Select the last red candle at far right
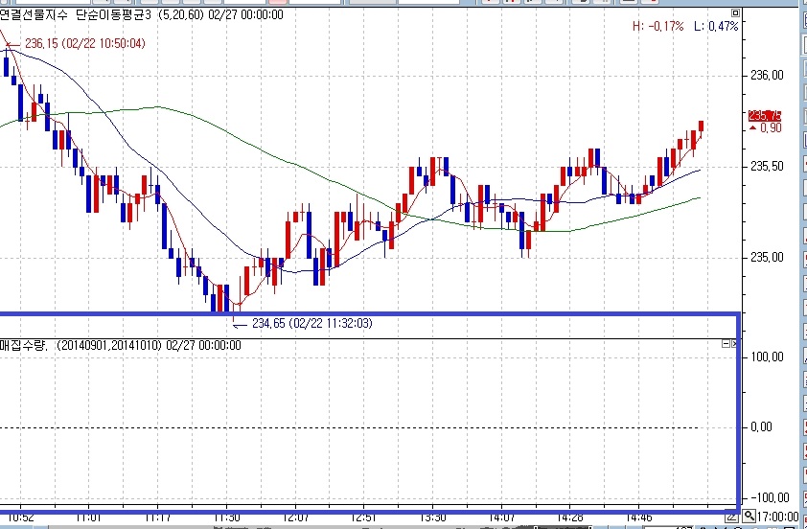Viewport: 807px width, 529px height. tap(702, 127)
